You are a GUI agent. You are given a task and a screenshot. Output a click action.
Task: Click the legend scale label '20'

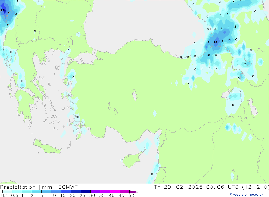[73, 195]
